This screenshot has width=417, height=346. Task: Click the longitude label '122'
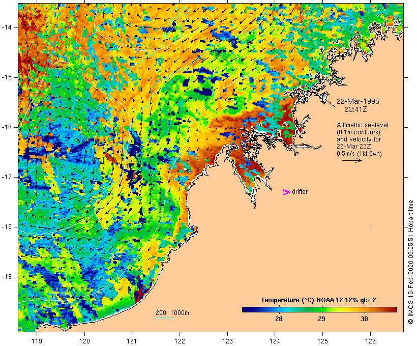point(180,341)
